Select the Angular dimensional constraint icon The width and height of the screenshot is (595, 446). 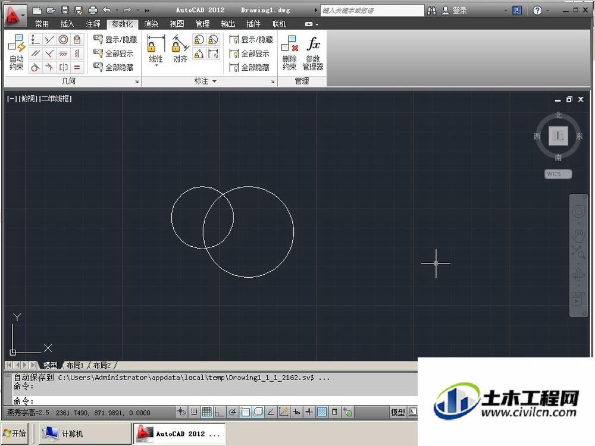click(x=199, y=54)
